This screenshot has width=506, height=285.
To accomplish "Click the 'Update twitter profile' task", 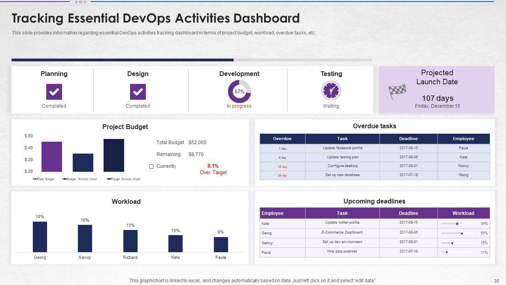I will [x=342, y=222].
